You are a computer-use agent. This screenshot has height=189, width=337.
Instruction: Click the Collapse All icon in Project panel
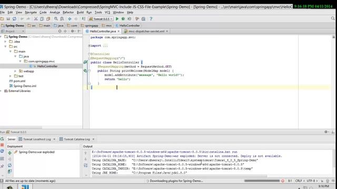point(65,31)
